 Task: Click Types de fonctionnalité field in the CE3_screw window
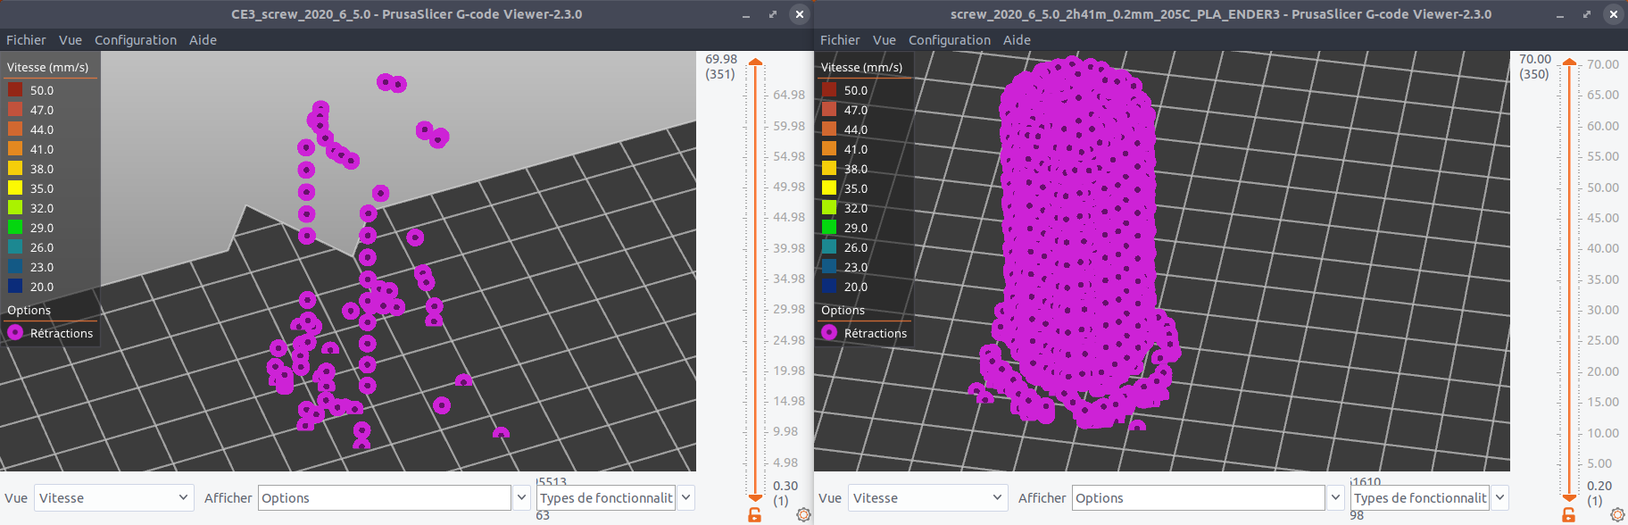tap(607, 498)
